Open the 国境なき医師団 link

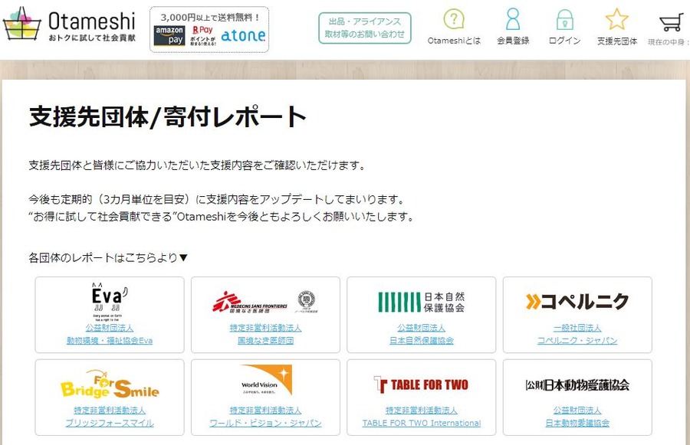click(265, 340)
